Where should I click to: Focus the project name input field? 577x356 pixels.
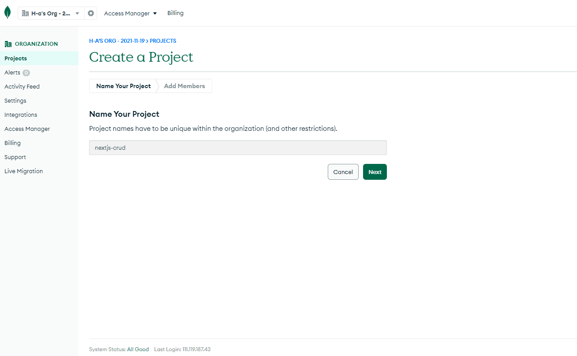click(x=238, y=148)
